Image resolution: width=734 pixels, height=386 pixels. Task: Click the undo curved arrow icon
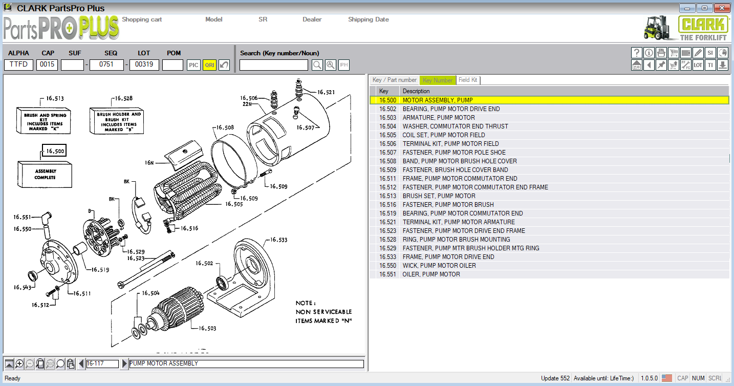224,65
